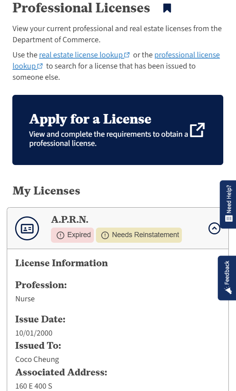Click the list icon on Need Help tab
This screenshot has width=236, height=391.
tap(229, 219)
